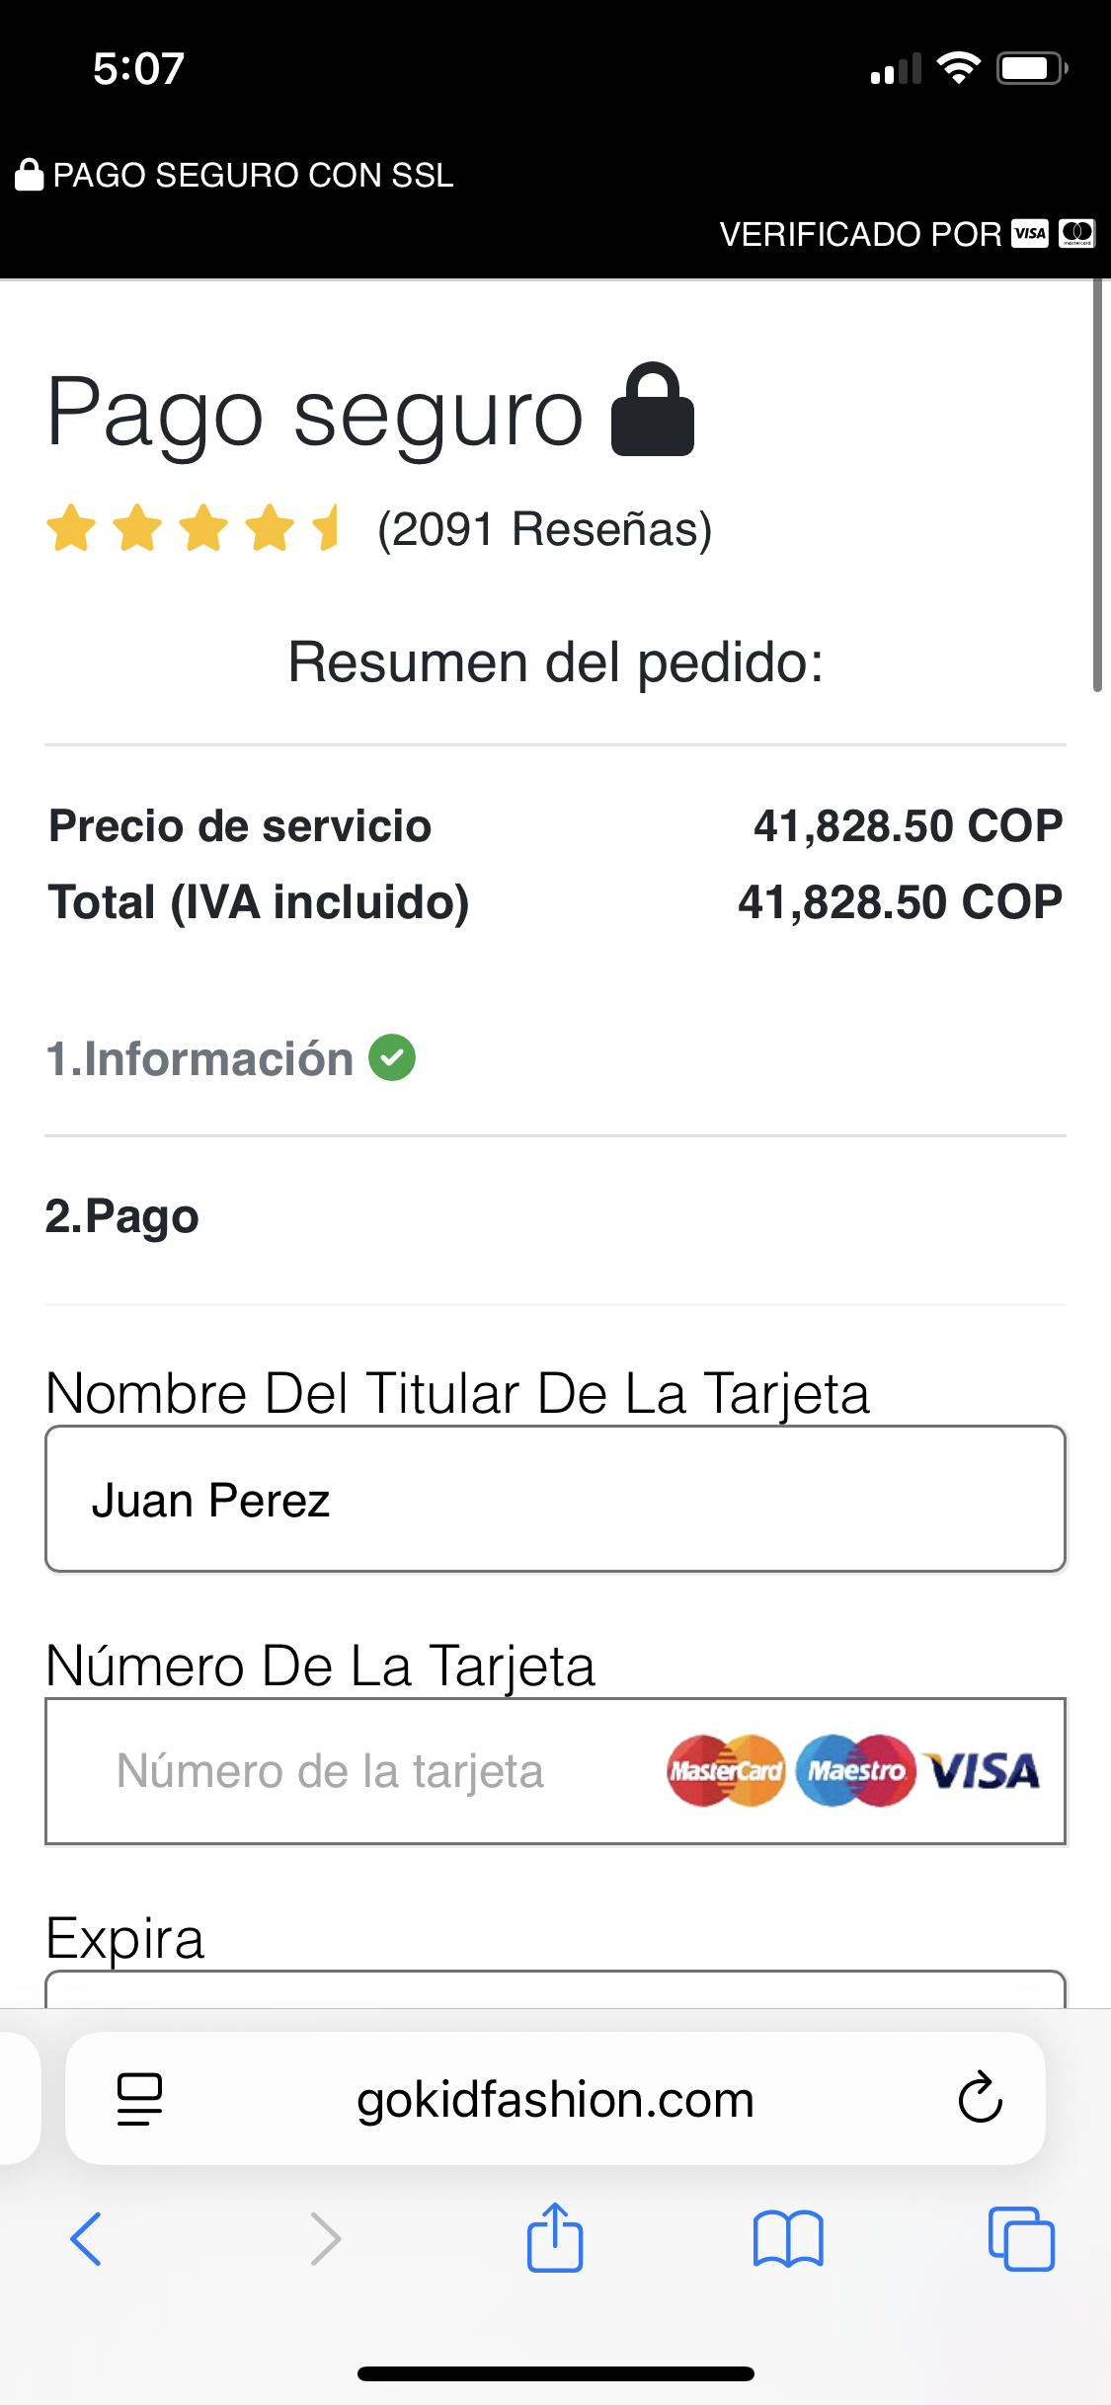Tap the Safari back arrow
This screenshot has height=2405, width=1111.
(x=87, y=2239)
